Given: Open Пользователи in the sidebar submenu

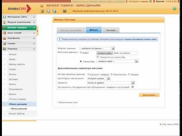Looking at the screenshot, I should (x=16, y=89).
